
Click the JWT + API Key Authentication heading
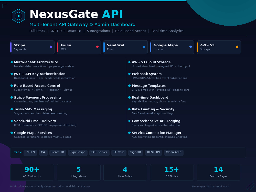(x=40, y=74)
